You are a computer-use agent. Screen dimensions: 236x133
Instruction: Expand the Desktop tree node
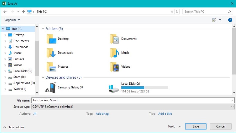5,35
